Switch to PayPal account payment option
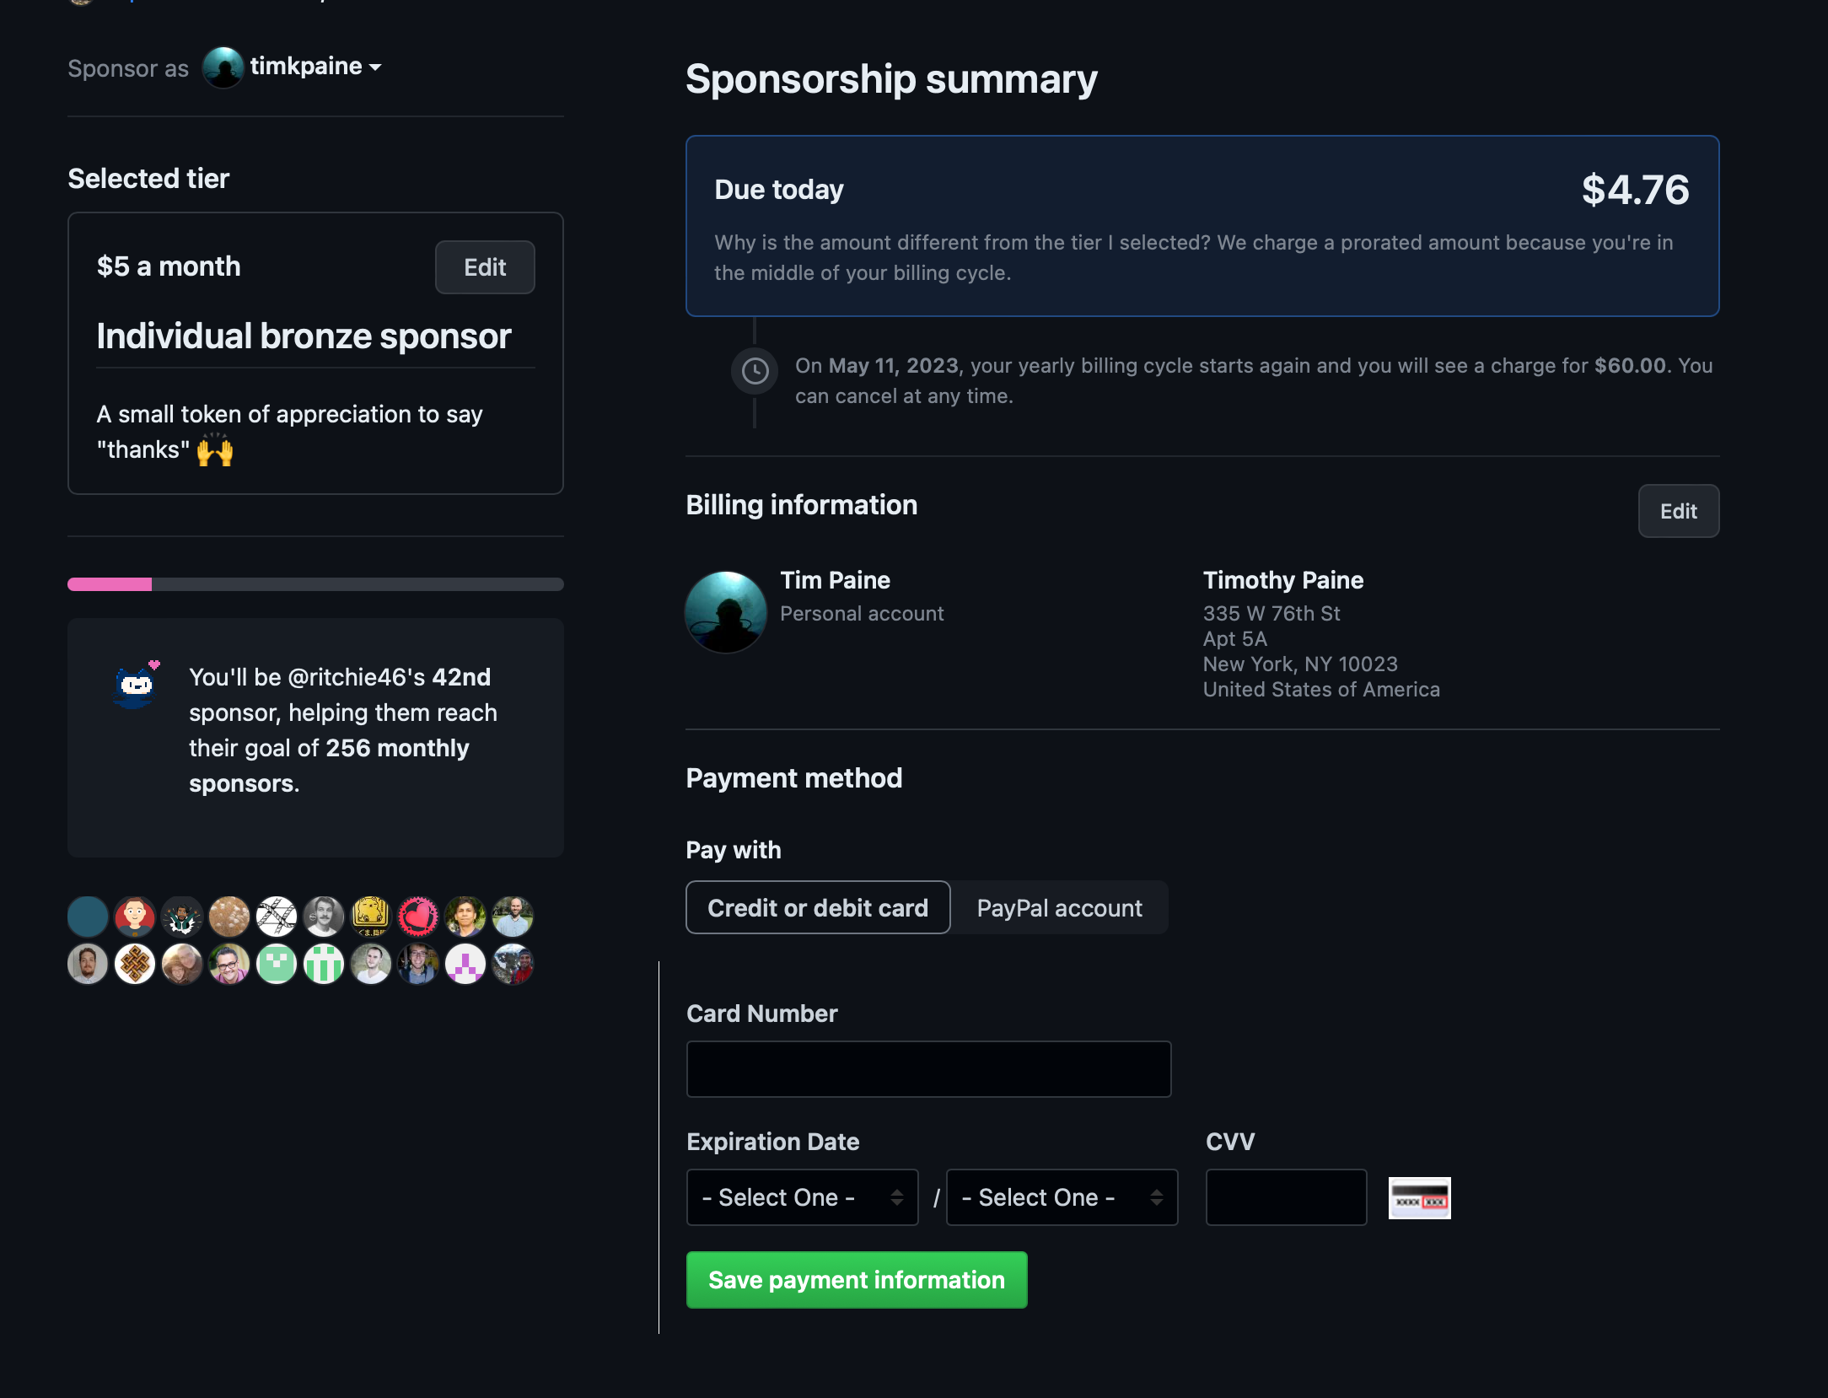Viewport: 1828px width, 1398px height. point(1059,907)
